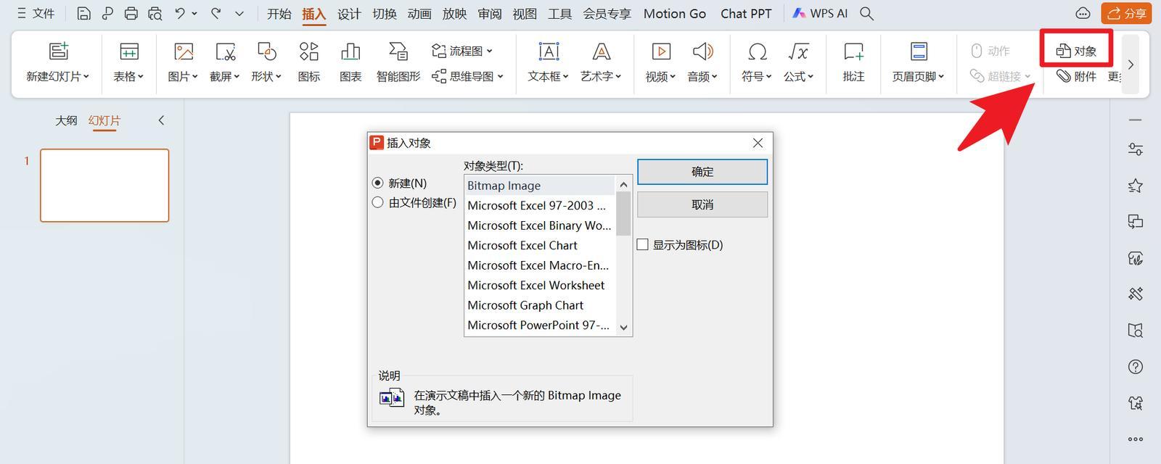This screenshot has width=1161, height=464.
Task: Add a 批注 comment
Action: (853, 51)
